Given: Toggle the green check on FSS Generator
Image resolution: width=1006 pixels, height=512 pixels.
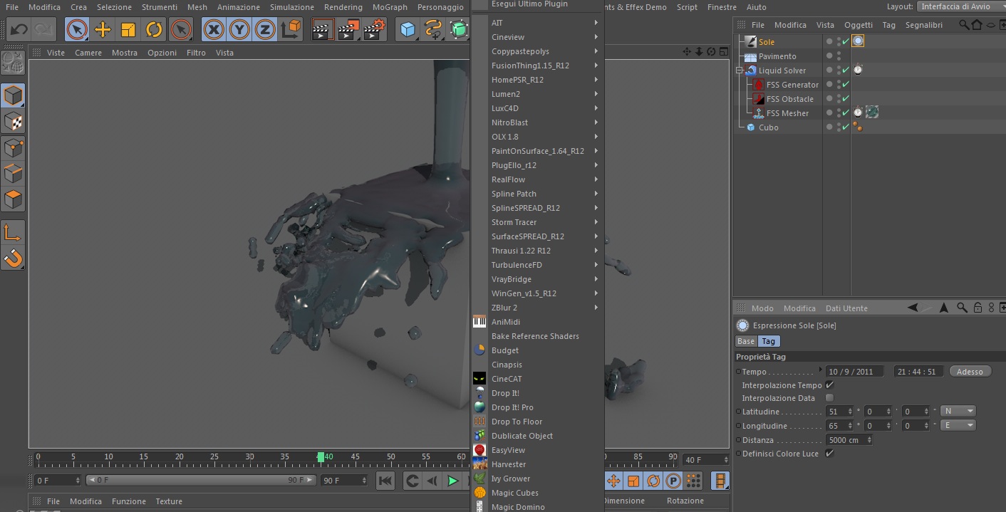Looking at the screenshot, I should click(x=846, y=85).
